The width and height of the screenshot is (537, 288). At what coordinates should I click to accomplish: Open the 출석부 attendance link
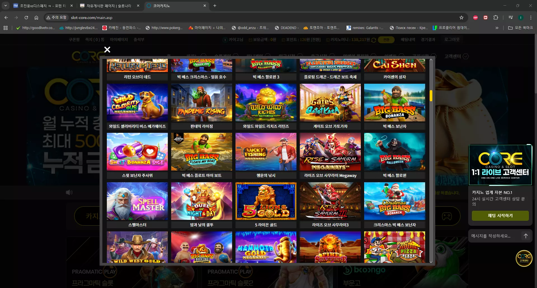[139, 40]
